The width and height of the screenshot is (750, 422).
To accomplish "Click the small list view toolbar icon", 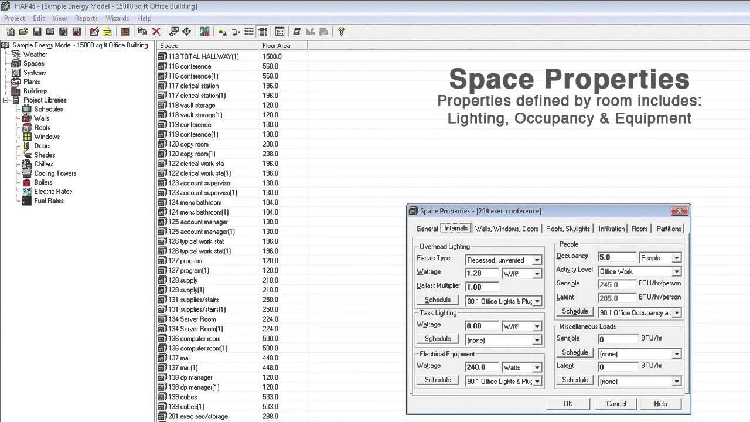I will tap(236, 32).
